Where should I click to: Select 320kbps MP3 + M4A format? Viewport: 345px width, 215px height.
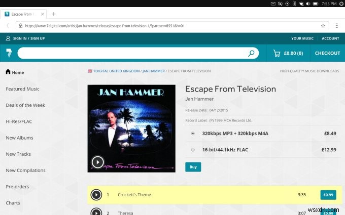[x=193, y=134]
